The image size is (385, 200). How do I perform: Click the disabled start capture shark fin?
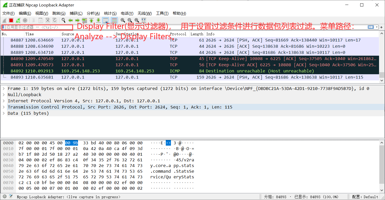[x=4, y=20]
